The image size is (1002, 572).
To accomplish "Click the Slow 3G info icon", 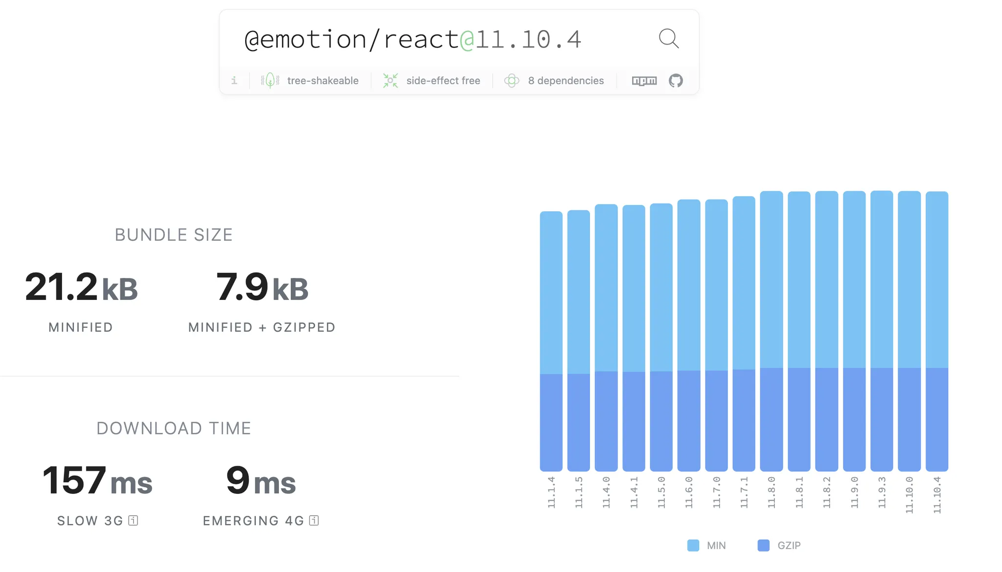I will coord(133,521).
